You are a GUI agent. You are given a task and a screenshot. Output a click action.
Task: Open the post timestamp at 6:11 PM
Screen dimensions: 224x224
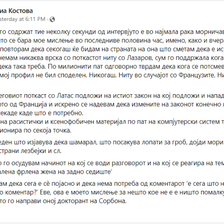point(22,19)
